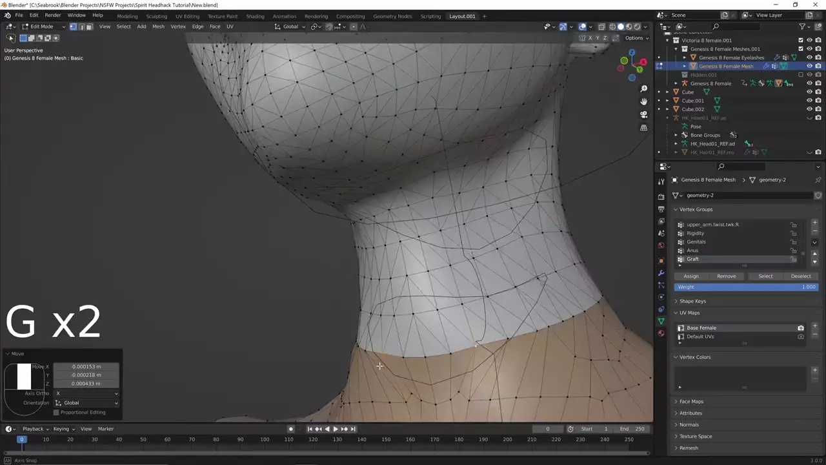Click the Weight slider
The image size is (826, 465).
tap(745, 287)
